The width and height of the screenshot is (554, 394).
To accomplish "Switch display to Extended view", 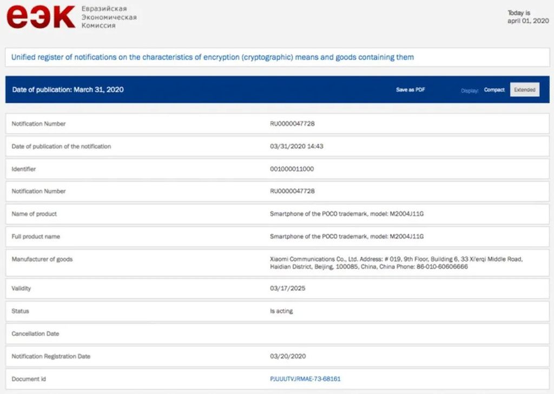I will click(x=524, y=90).
